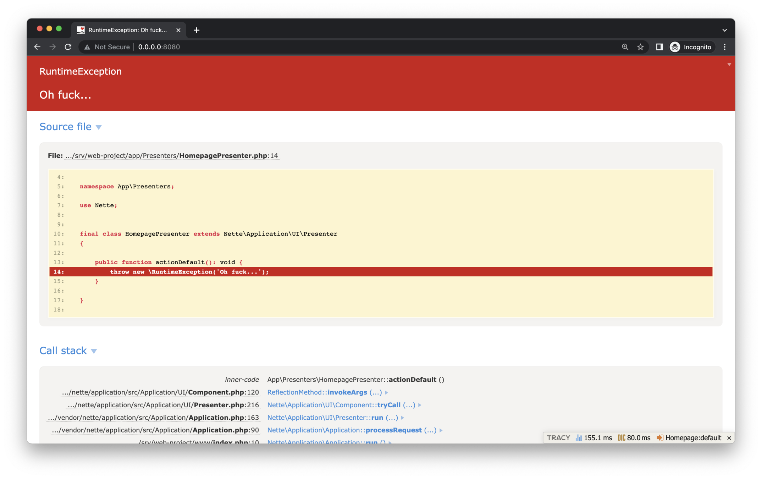Open Chrome three-dot menu
762x479 pixels.
pos(725,47)
